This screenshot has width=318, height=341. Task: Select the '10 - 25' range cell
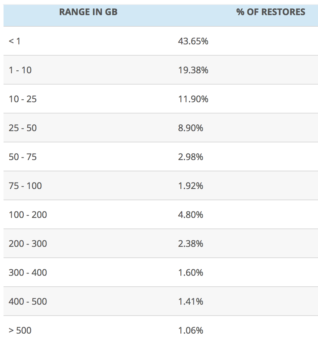(x=23, y=99)
